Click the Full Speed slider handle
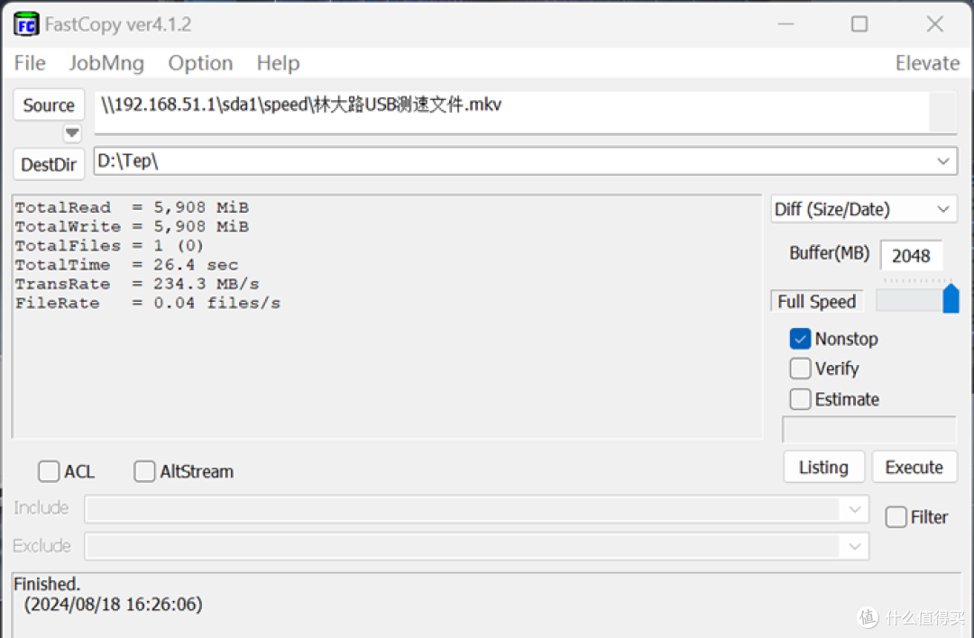This screenshot has height=638, width=974. point(951,299)
